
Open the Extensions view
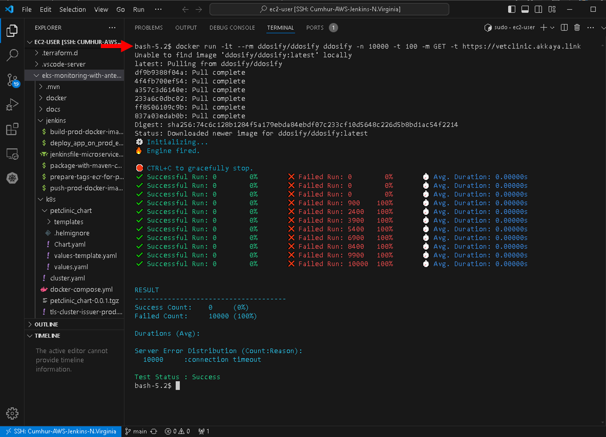tap(12, 129)
